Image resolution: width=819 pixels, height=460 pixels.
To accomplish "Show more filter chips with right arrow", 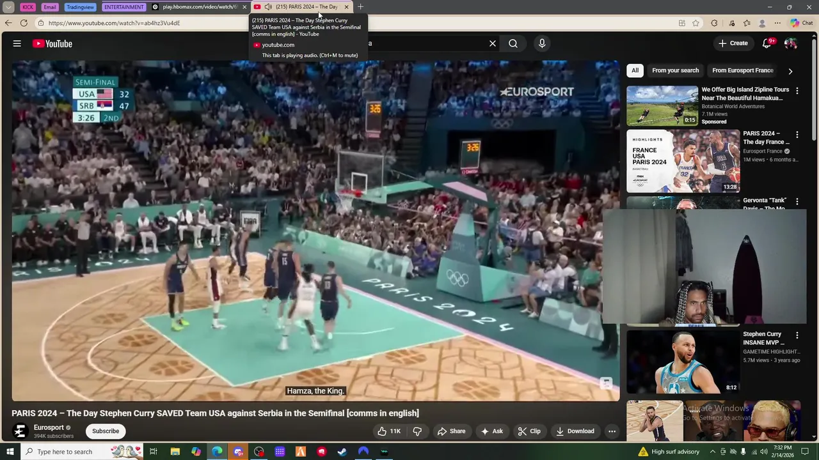I will (x=790, y=71).
